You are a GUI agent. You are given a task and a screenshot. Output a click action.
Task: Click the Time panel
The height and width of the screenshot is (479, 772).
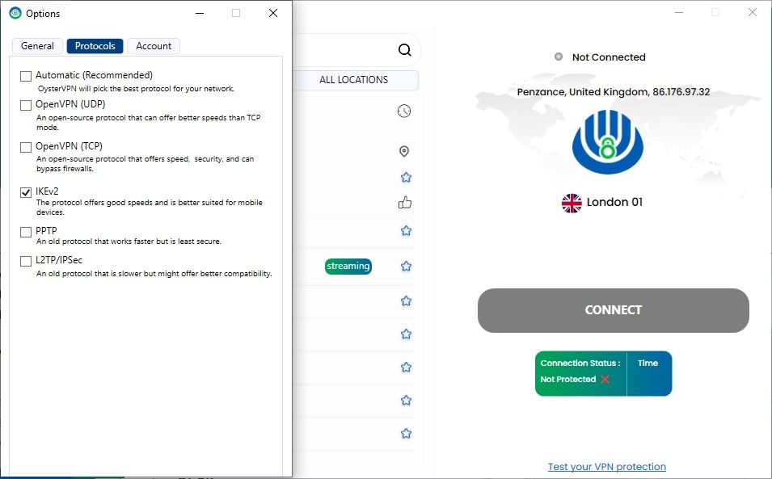pos(649,373)
